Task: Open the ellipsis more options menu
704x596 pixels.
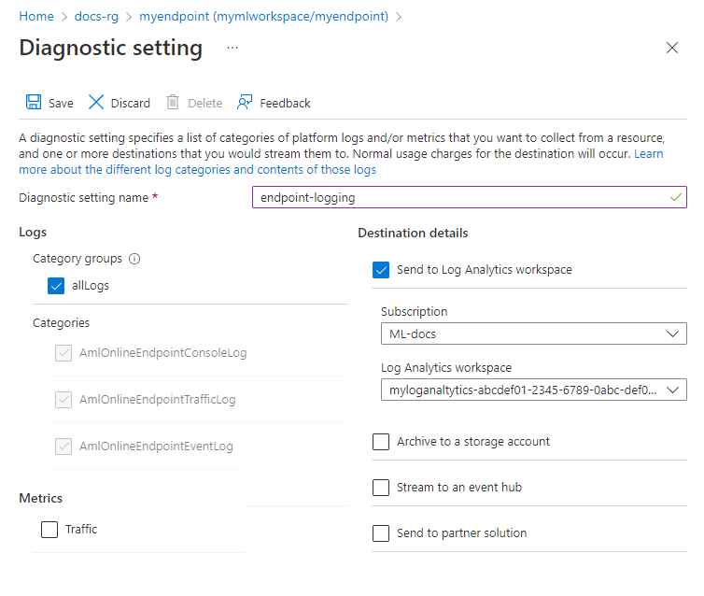Action: [232, 48]
